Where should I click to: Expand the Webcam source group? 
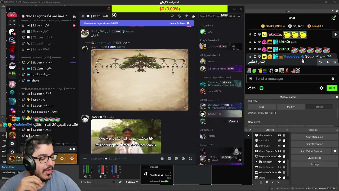[256, 162]
